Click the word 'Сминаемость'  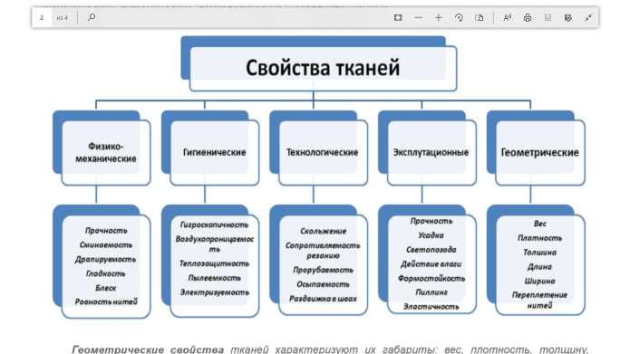[106, 244]
